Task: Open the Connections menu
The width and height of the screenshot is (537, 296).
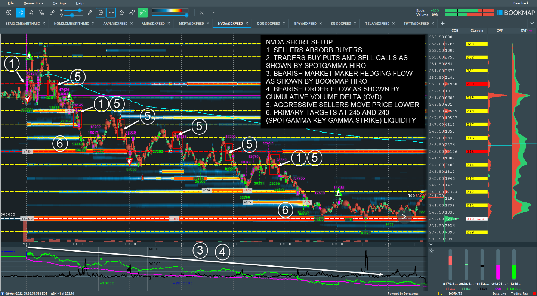Action: click(33, 3)
